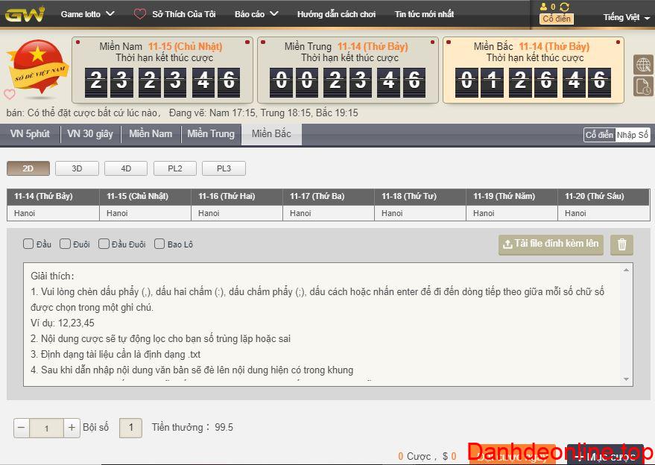Switch to the Miền Nam tab
Screen dimensions: 655x465
pos(151,134)
